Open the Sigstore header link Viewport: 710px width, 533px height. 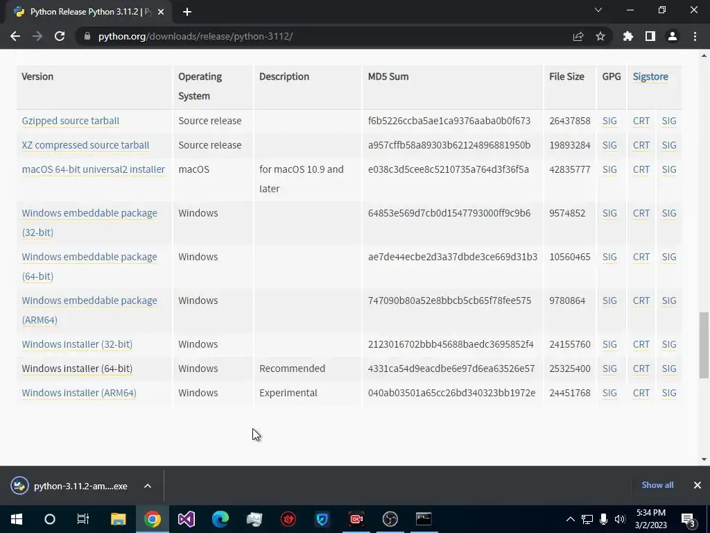click(650, 76)
